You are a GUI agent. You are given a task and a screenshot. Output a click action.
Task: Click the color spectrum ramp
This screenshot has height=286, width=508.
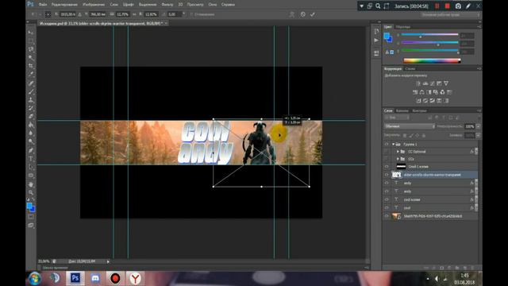(x=432, y=60)
